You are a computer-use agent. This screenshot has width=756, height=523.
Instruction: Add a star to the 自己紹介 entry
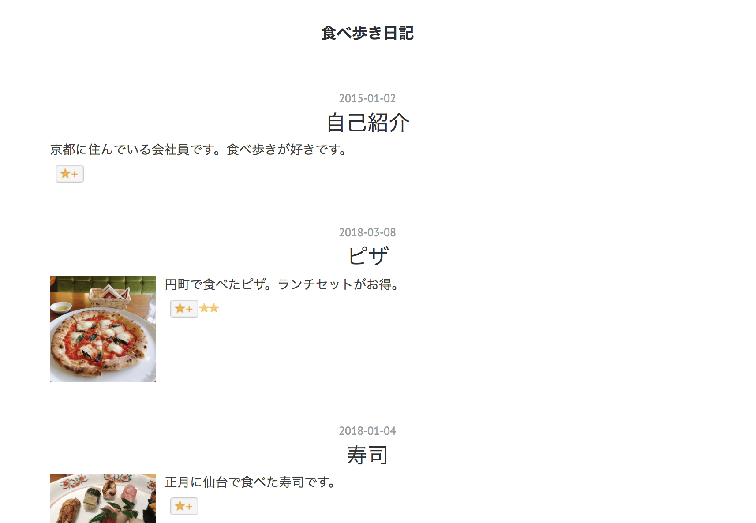tap(70, 174)
